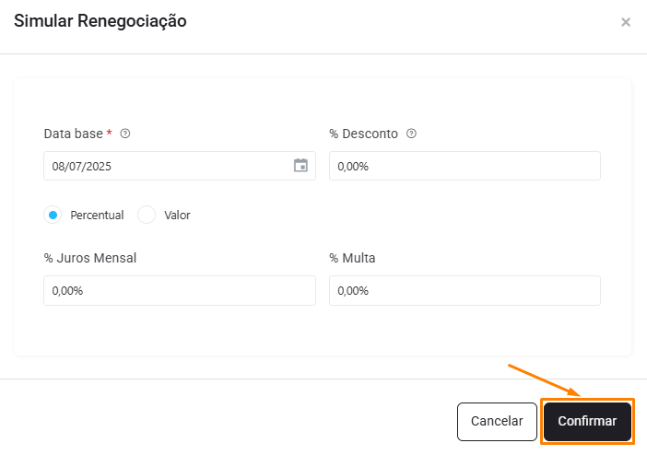Click the % Desconto input field
647x455 pixels.
point(465,166)
